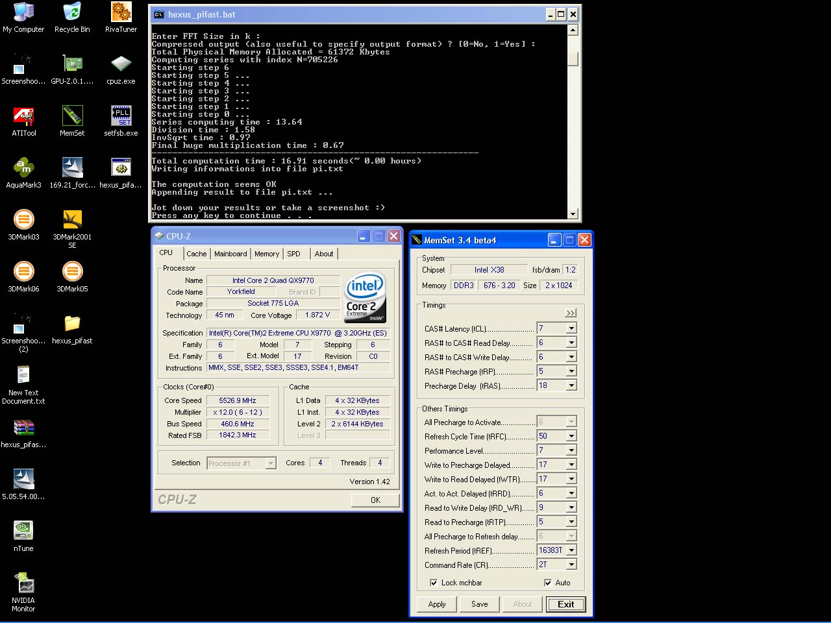Click the Exit button in MemSet
This screenshot has width=831, height=623.
pos(566,604)
